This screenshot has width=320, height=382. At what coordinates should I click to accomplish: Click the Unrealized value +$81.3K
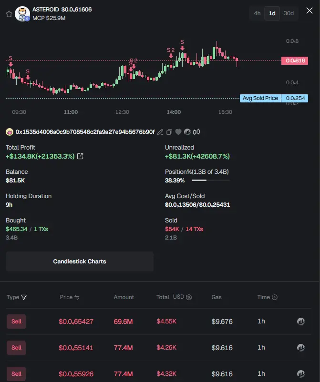coord(197,156)
